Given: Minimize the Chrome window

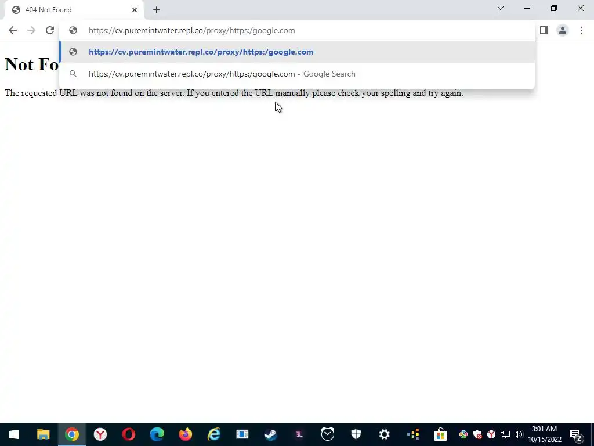Looking at the screenshot, I should click(x=527, y=8).
